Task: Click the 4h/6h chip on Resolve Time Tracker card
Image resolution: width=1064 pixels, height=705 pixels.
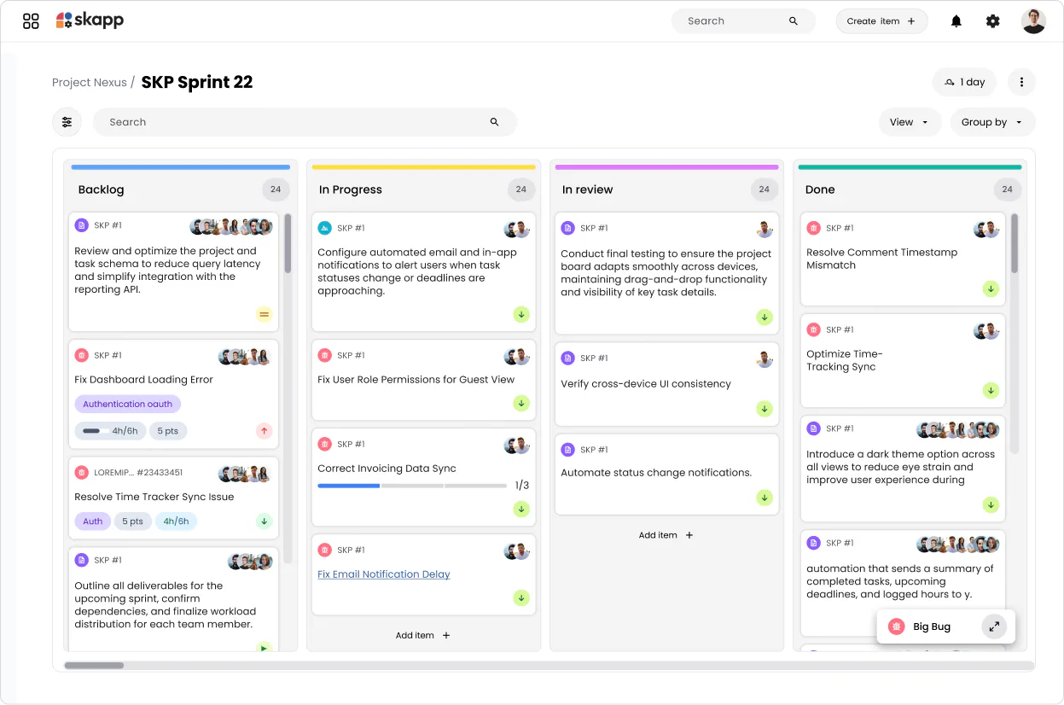Action: tap(176, 521)
